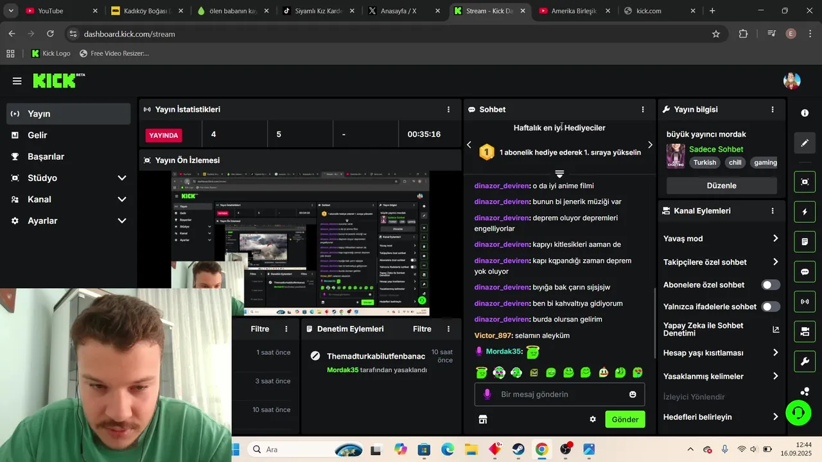The height and width of the screenshot is (462, 822).
Task: Click the Gönder button
Action: point(625,420)
